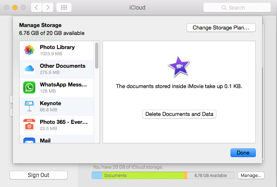Click the storage list scrollbar thumb
277x187 pixels.
[x=97, y=56]
